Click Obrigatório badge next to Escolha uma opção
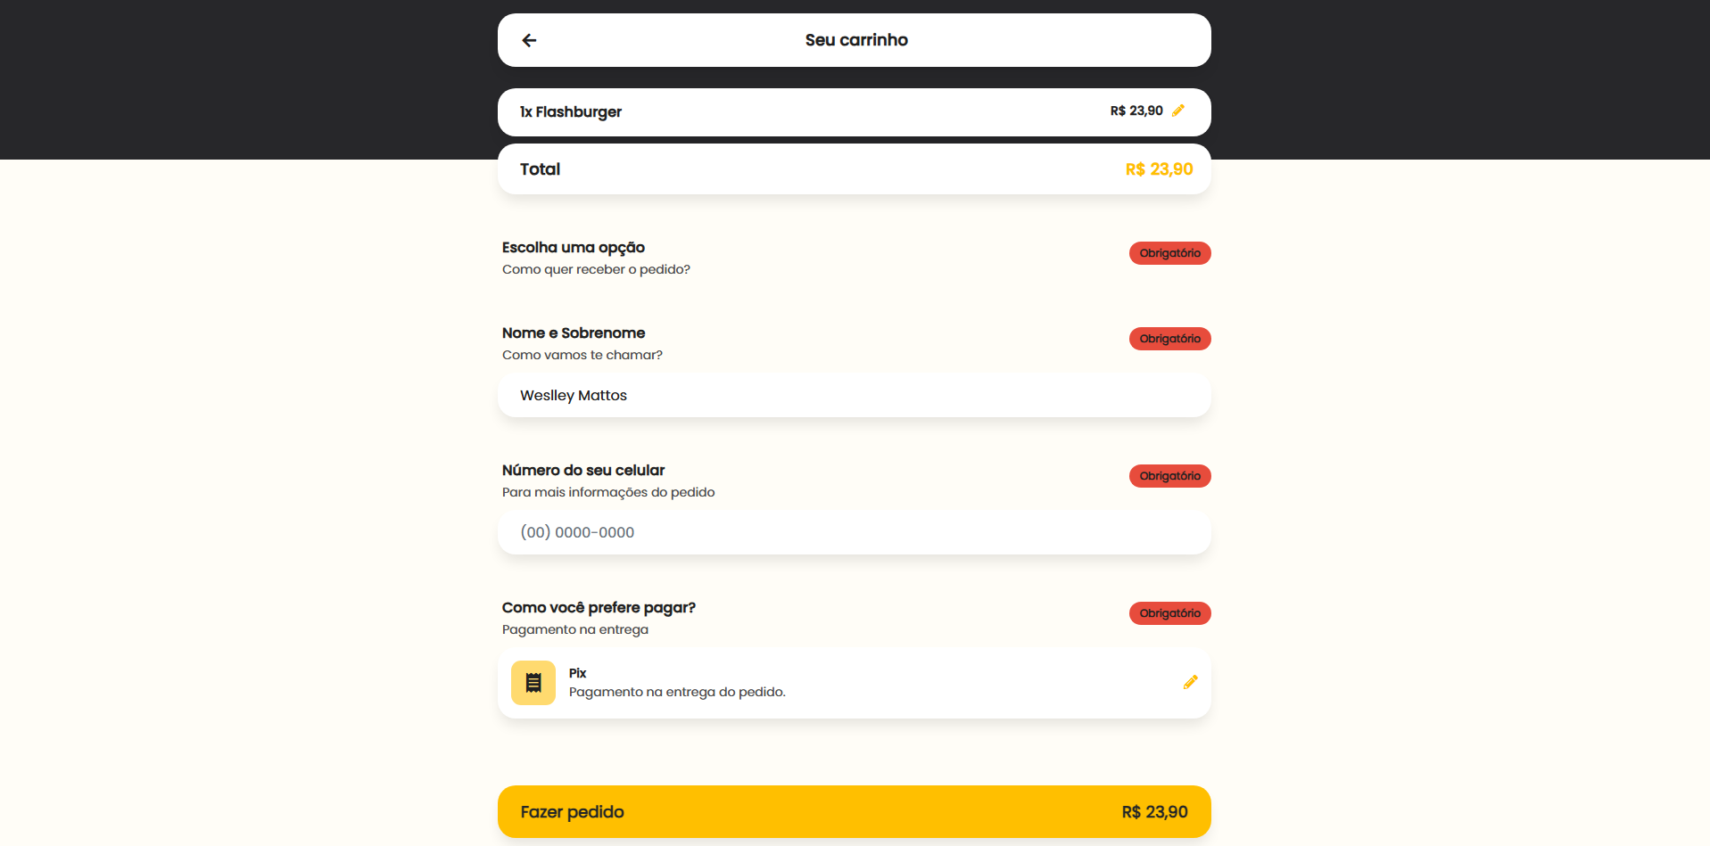The height and width of the screenshot is (846, 1710). click(x=1169, y=253)
